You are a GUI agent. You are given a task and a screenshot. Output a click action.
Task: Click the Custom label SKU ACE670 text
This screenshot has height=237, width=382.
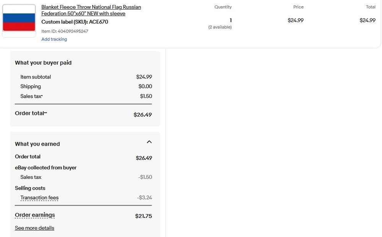tap(75, 22)
